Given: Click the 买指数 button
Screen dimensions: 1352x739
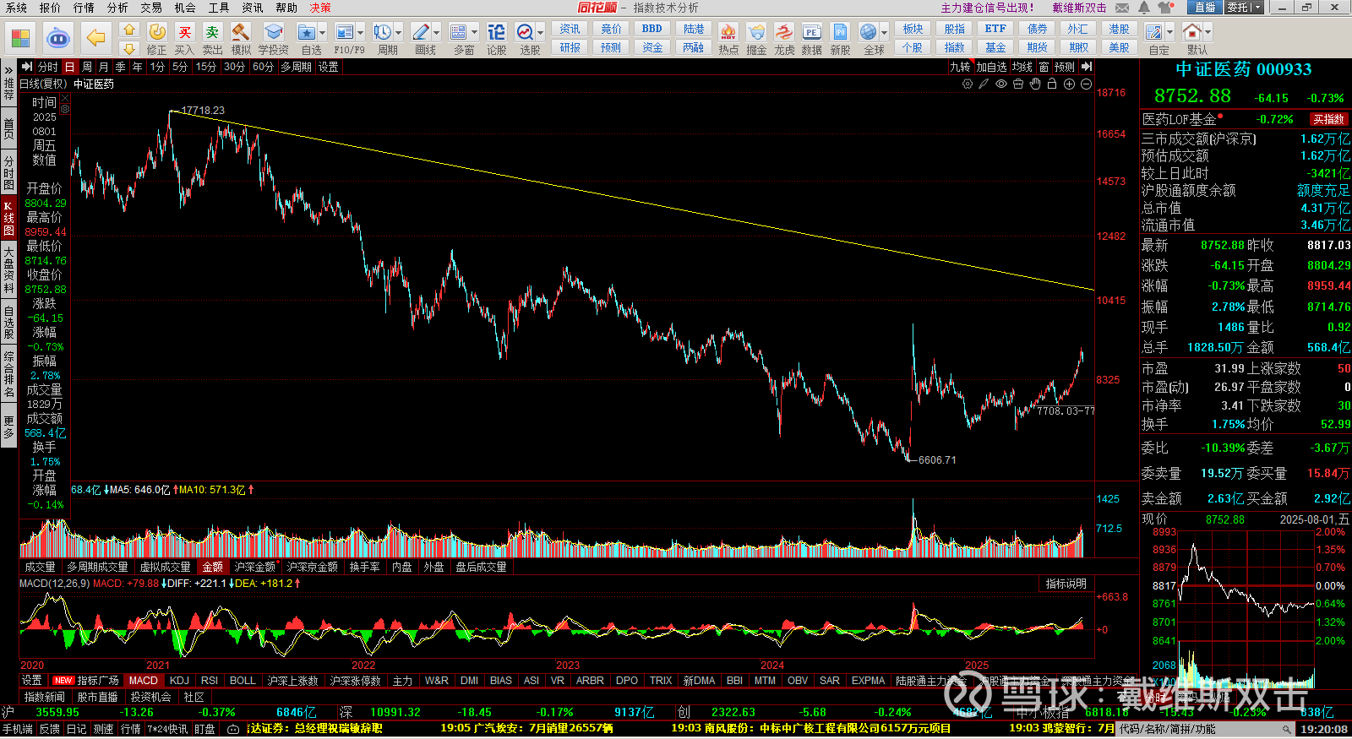Looking at the screenshot, I should point(1328,119).
